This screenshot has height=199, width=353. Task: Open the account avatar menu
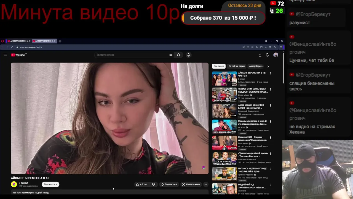(276, 55)
